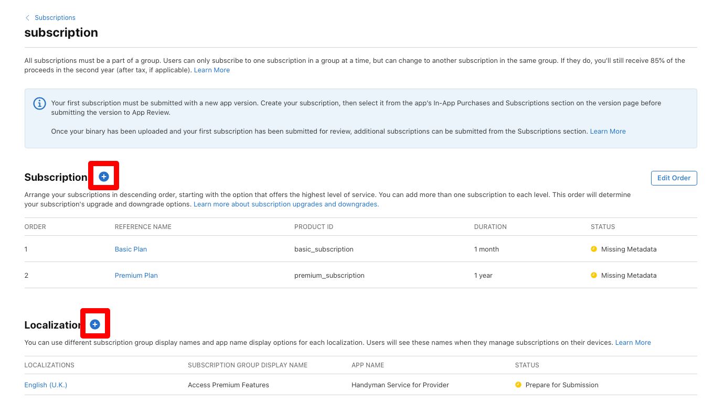Click the ORDER column header
Image resolution: width=724 pixels, height=414 pixels.
click(x=35, y=227)
